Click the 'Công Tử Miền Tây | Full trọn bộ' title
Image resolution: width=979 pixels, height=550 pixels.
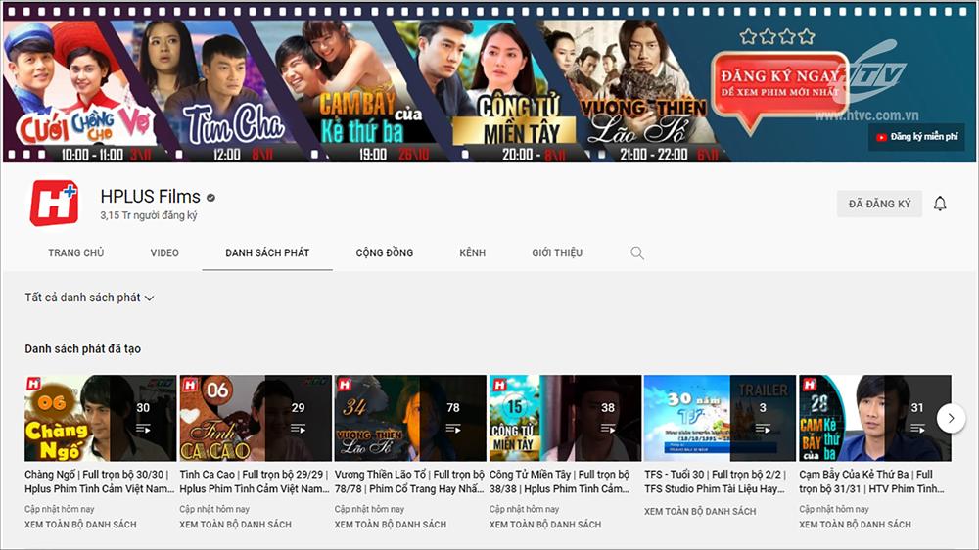[x=559, y=481]
